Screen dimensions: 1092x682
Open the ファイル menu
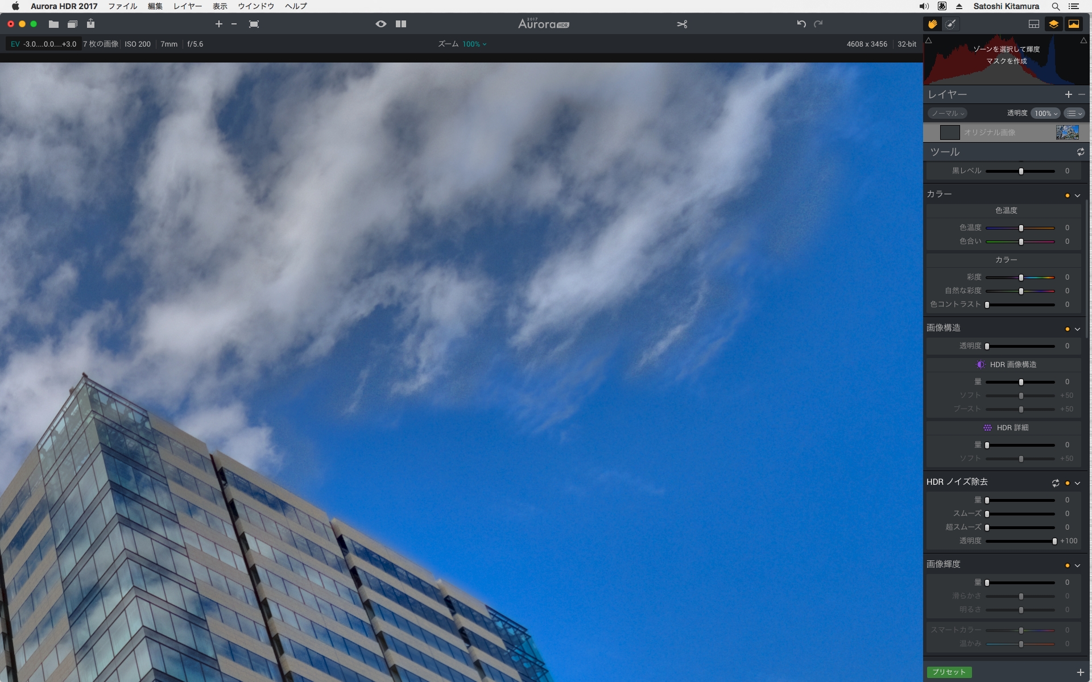pos(122,6)
